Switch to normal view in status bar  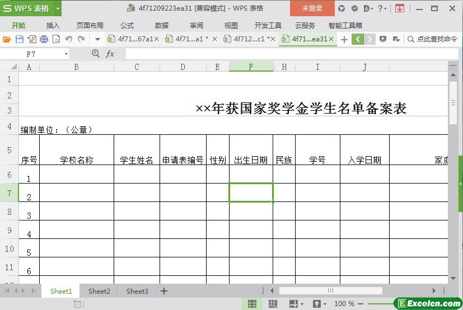point(252,303)
